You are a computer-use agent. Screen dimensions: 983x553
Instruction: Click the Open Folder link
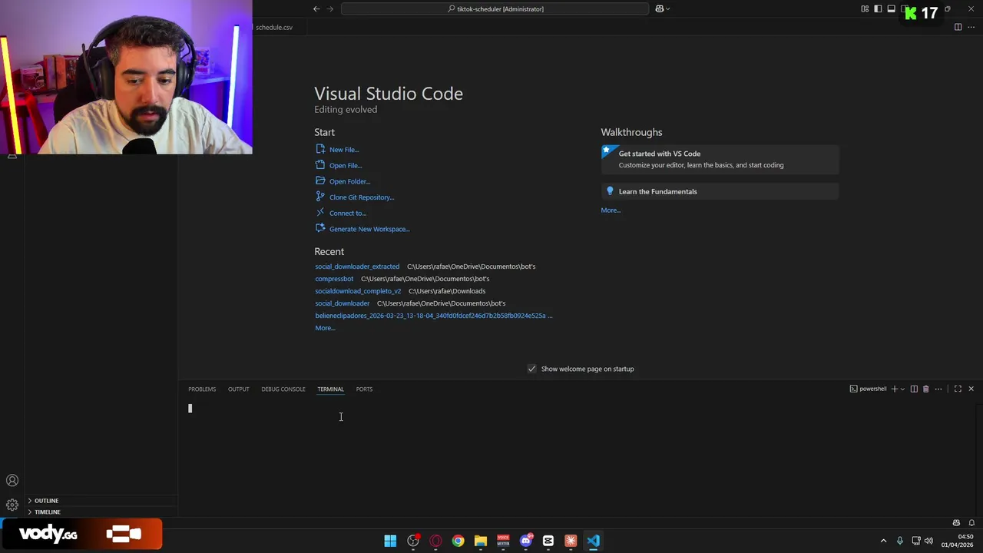349,181
